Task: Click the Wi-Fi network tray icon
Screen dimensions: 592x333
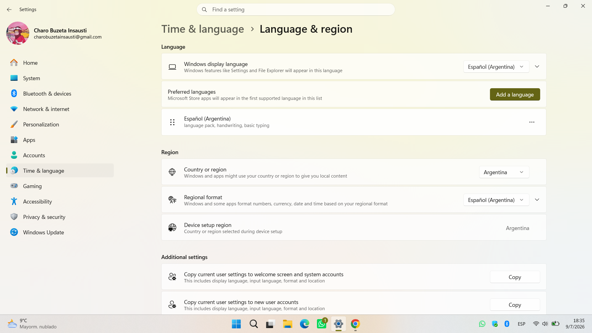Action: 536,324
